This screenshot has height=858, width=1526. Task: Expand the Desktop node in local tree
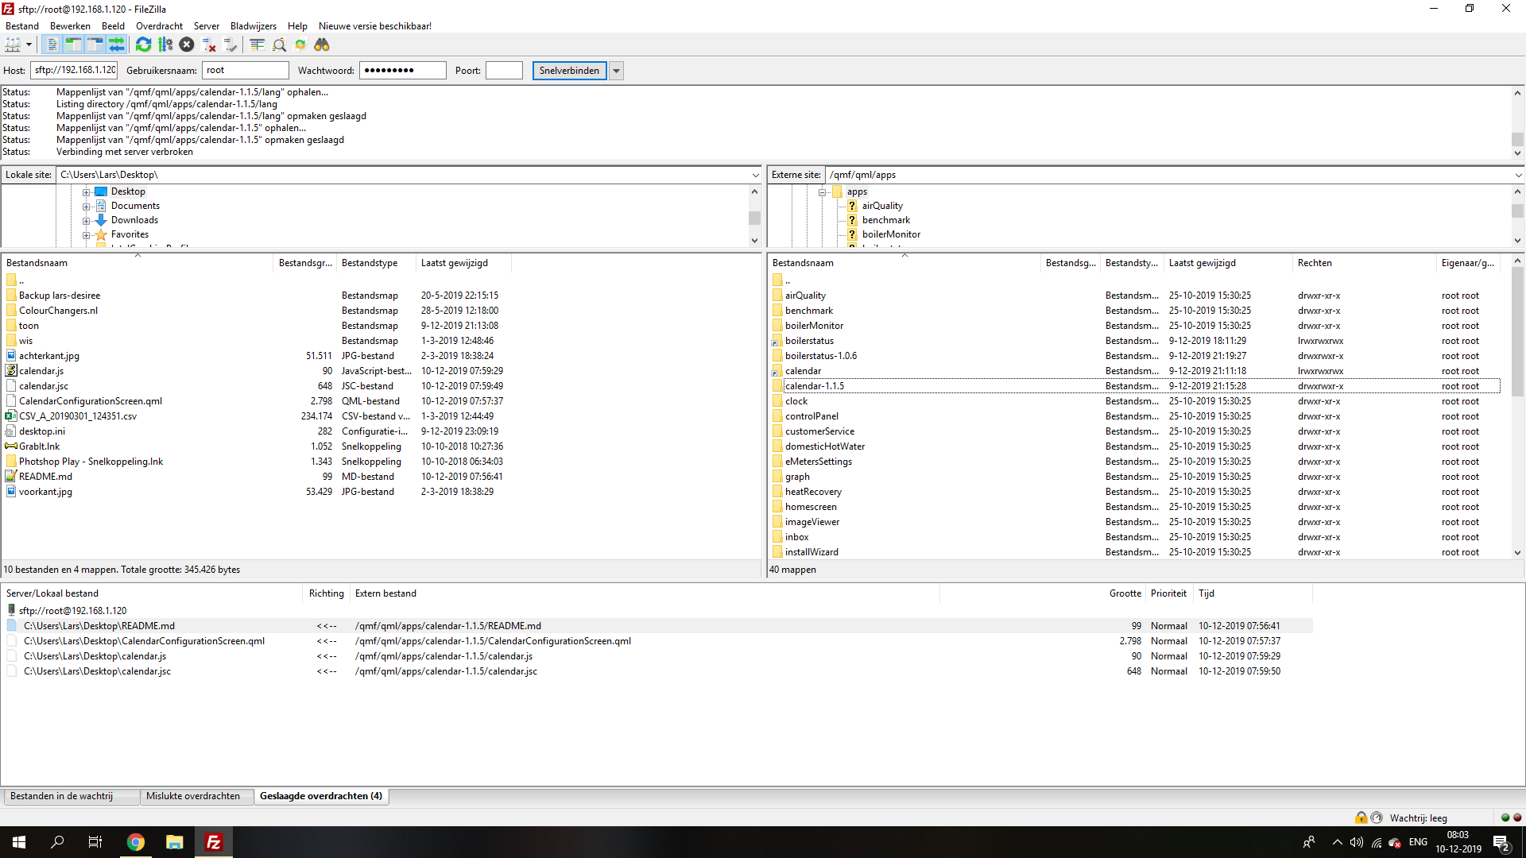coord(86,191)
